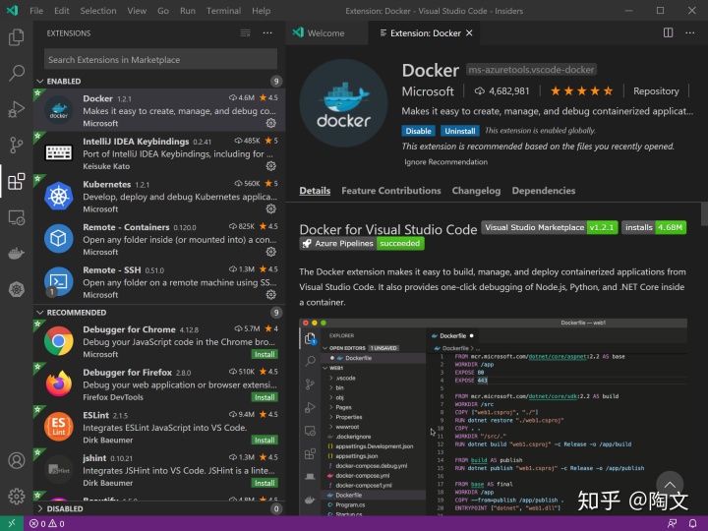
Task: Install Debugger for Firefox
Action: click(x=265, y=397)
